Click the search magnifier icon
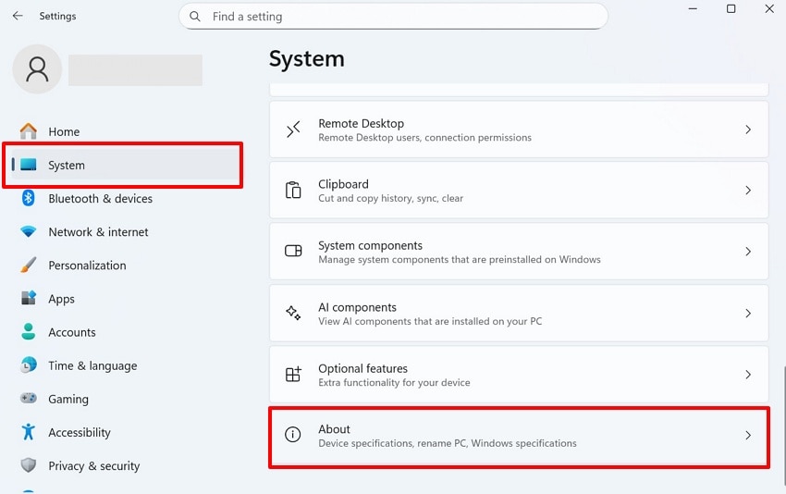786x494 pixels. [195, 17]
